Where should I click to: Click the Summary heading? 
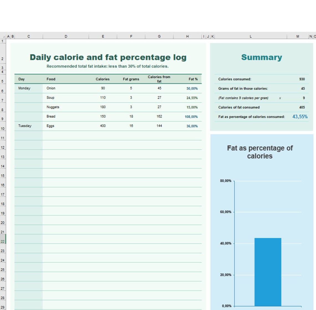point(261,57)
